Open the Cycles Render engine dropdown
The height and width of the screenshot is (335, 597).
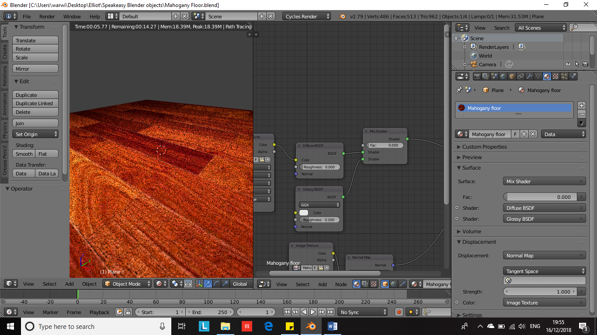click(307, 17)
